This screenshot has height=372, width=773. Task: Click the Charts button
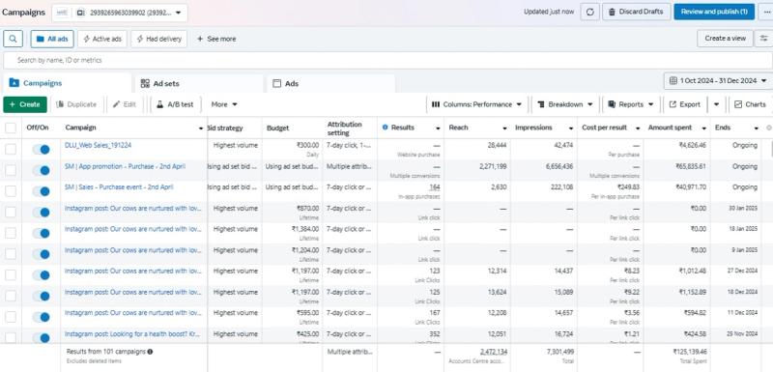click(x=751, y=104)
